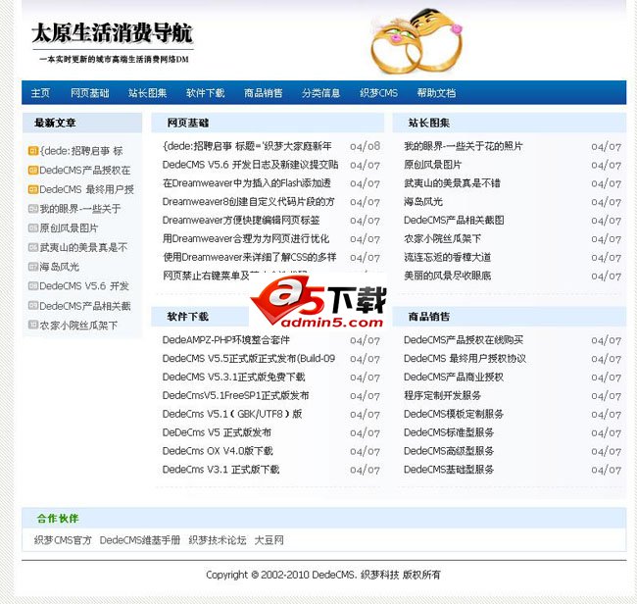Open article DedeCMS V5.6 开发日志及新建议提交贴
The width and height of the screenshot is (637, 604).
tap(250, 165)
